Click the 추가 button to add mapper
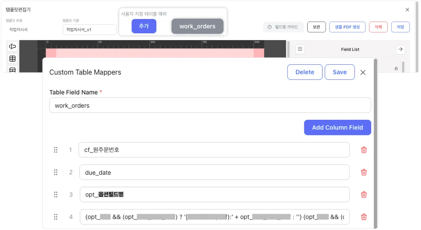 coord(144,26)
